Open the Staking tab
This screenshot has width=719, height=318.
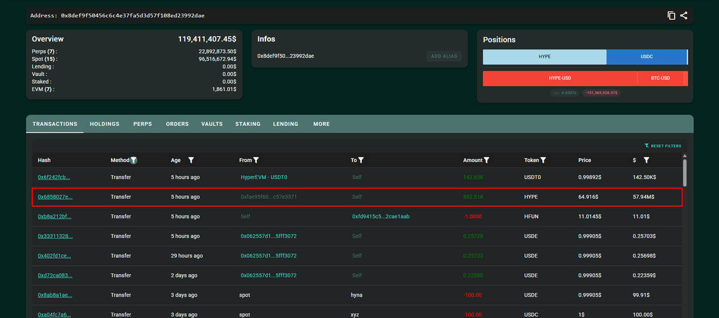click(248, 124)
